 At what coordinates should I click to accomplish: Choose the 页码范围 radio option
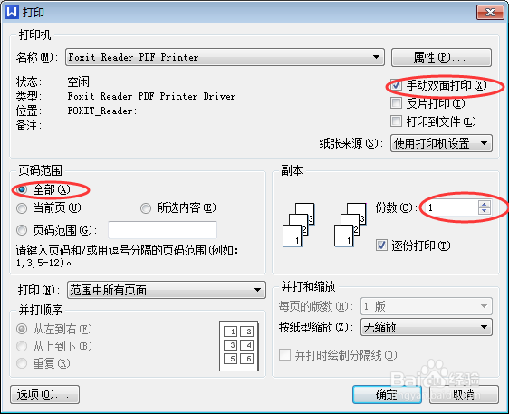22,230
